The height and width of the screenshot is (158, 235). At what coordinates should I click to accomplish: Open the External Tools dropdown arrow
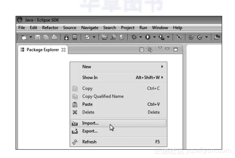tap(168, 37)
